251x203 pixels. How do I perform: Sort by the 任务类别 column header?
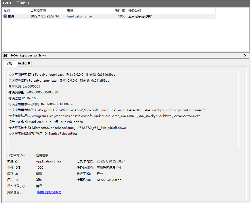[x=171, y=11]
